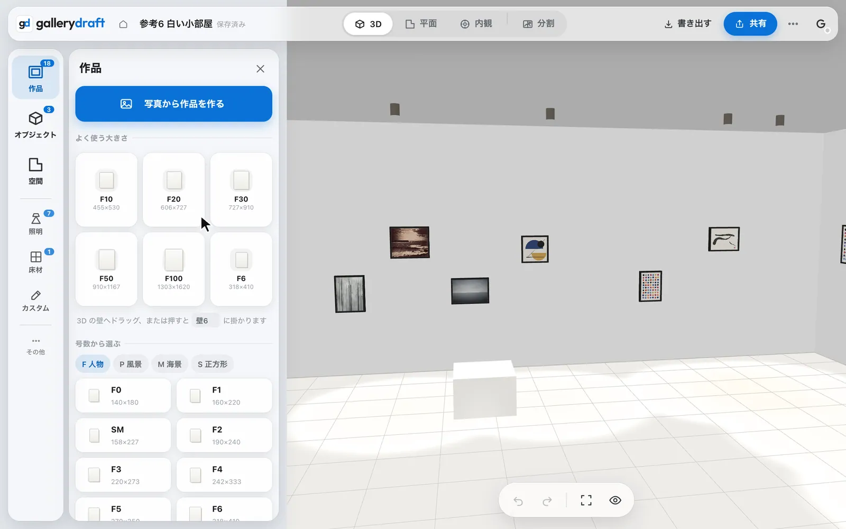Click 書き出す export button
The width and height of the screenshot is (846, 529).
688,24
